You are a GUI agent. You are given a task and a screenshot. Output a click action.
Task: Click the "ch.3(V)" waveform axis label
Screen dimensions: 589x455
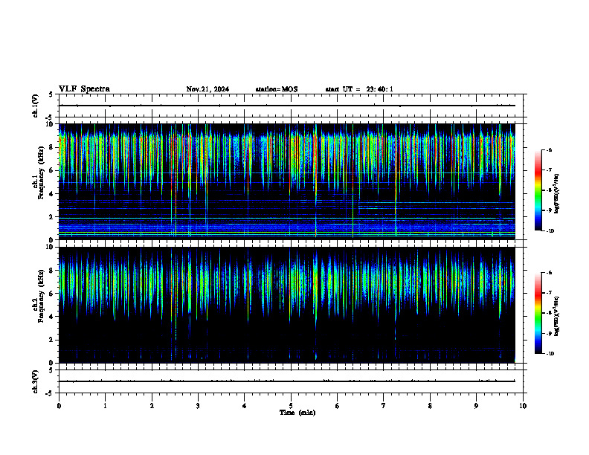point(35,381)
